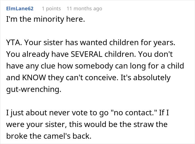195x144 pixels.
Task: Click the '1 points' score label
Action: (x=51, y=9)
